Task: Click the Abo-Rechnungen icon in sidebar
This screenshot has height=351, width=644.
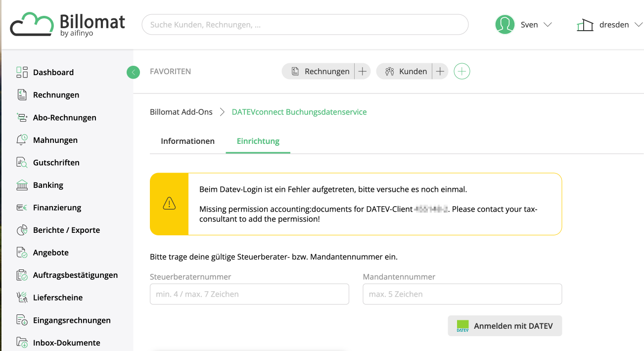Action: 22,118
